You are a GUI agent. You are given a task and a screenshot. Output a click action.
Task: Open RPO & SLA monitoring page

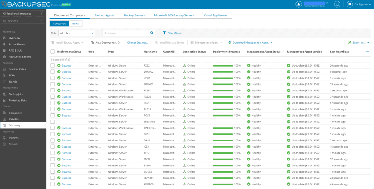(16, 50)
